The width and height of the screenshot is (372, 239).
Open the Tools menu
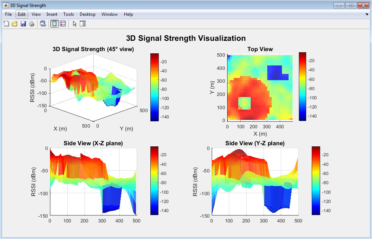click(68, 14)
